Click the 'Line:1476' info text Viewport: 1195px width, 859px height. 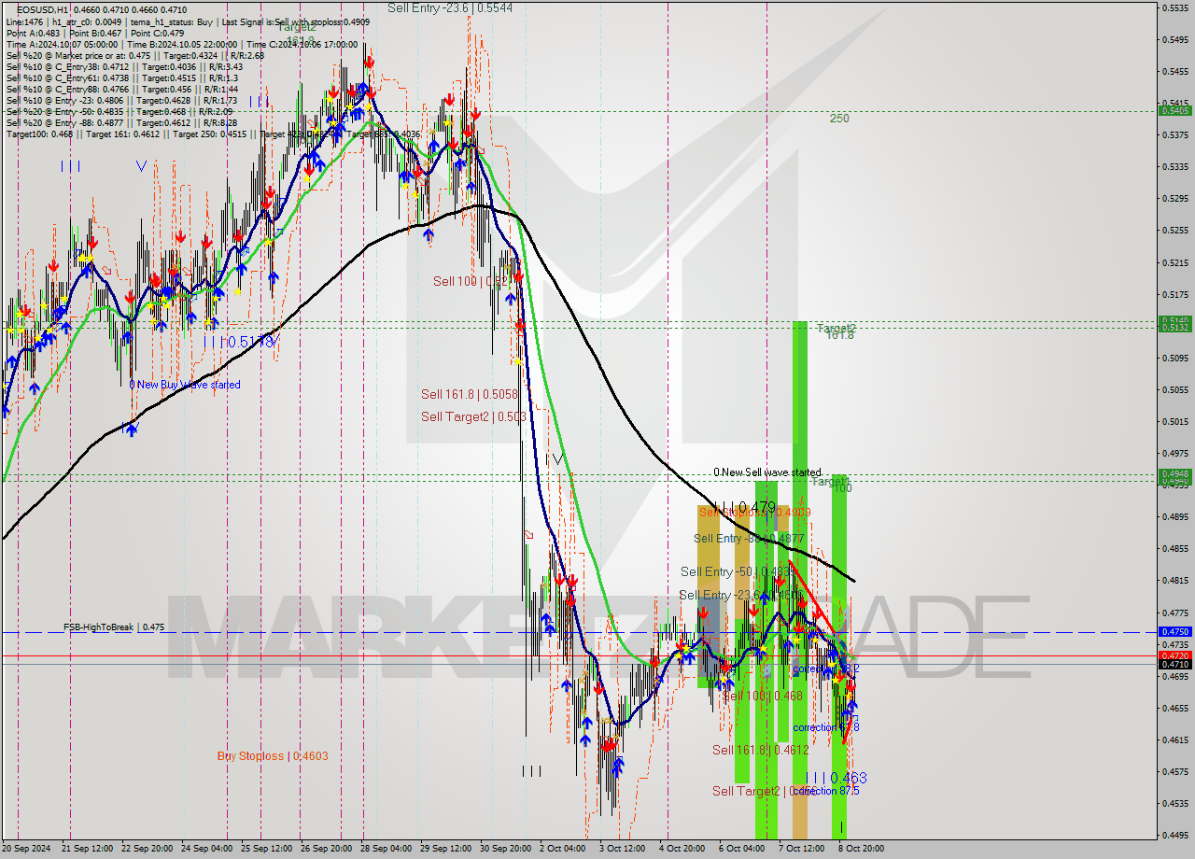point(24,22)
